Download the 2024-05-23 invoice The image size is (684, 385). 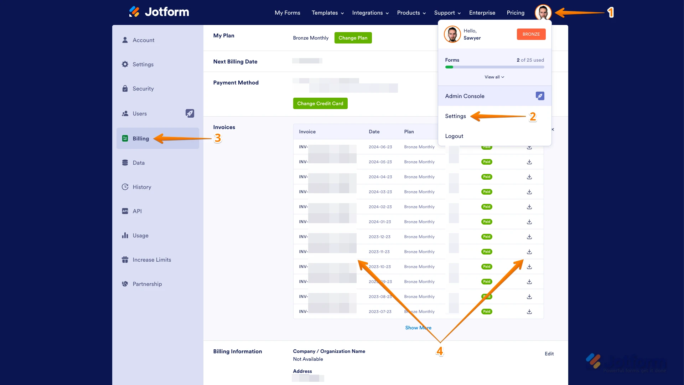coord(529,162)
